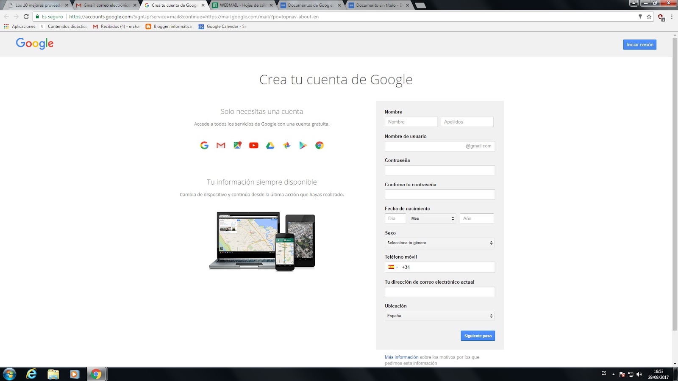
Task: Click the Google logo in header
Action: (35, 43)
